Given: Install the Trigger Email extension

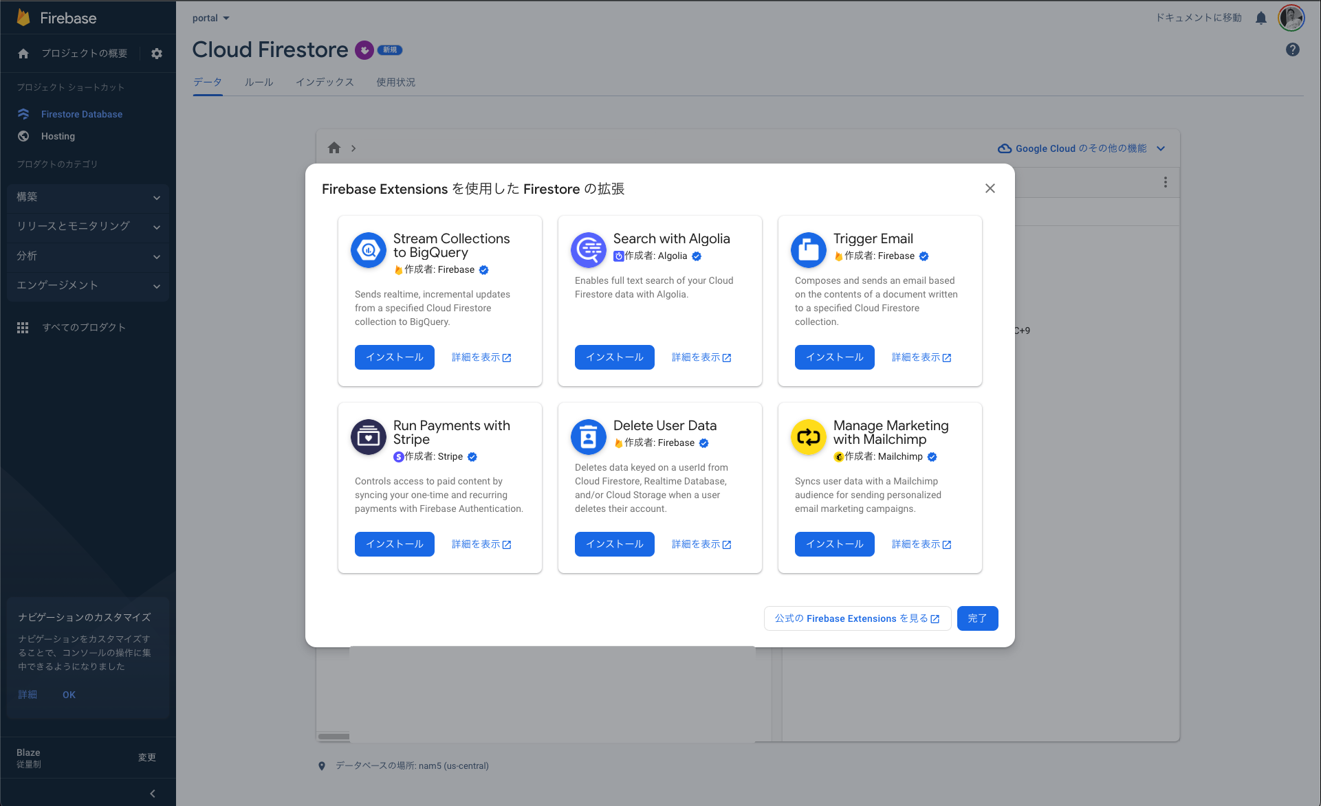Looking at the screenshot, I should coord(835,357).
